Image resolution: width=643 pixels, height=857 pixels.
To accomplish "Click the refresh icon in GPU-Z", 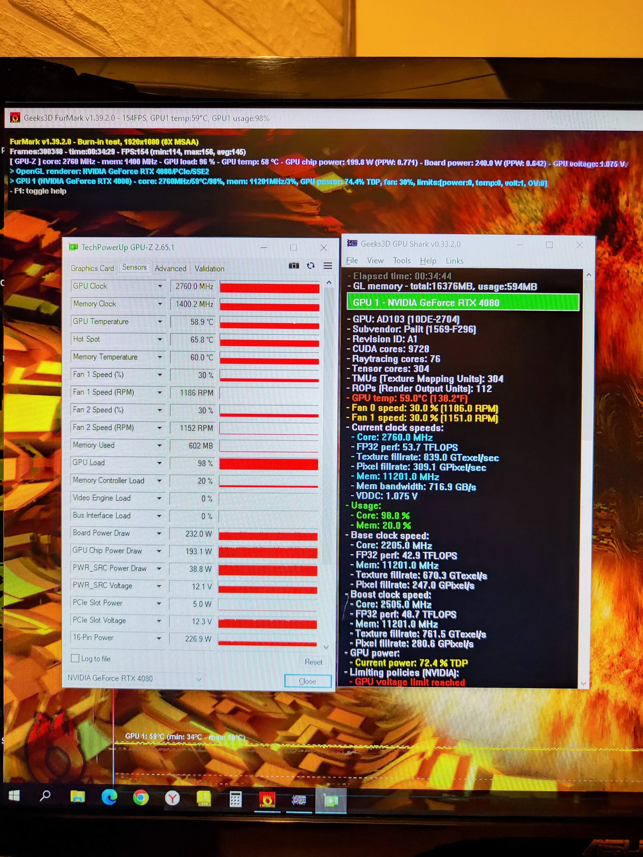I will [311, 266].
